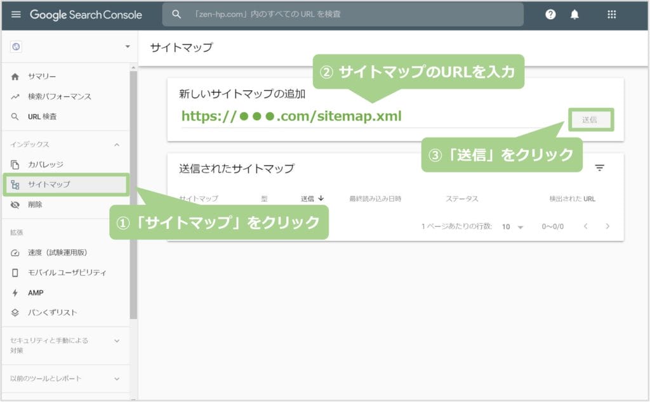Open the Google apps launcher grid
The height and width of the screenshot is (402, 650).
610,15
